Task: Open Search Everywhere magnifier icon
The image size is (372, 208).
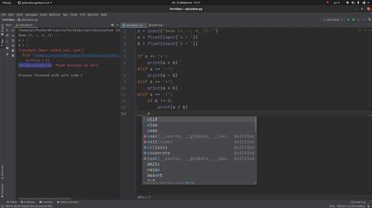Action: [x=370, y=20]
